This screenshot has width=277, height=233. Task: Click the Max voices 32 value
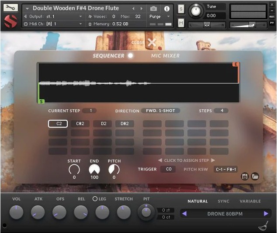138,17
